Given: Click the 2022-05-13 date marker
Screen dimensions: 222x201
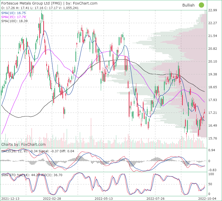Looking at the screenshot, I should point(103,198).
